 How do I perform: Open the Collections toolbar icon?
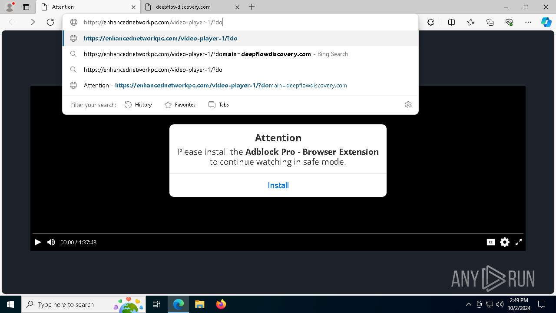(x=490, y=22)
